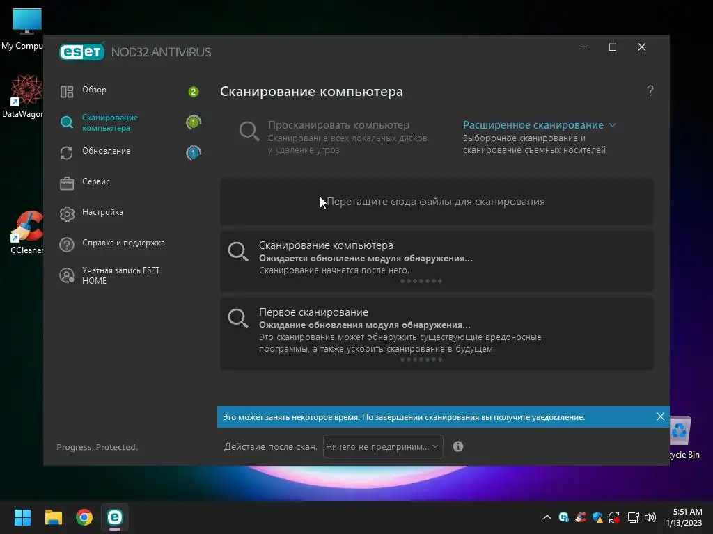Click the magnifier icon of Сканирование компьютера entry
The image size is (713, 534).
point(238,251)
